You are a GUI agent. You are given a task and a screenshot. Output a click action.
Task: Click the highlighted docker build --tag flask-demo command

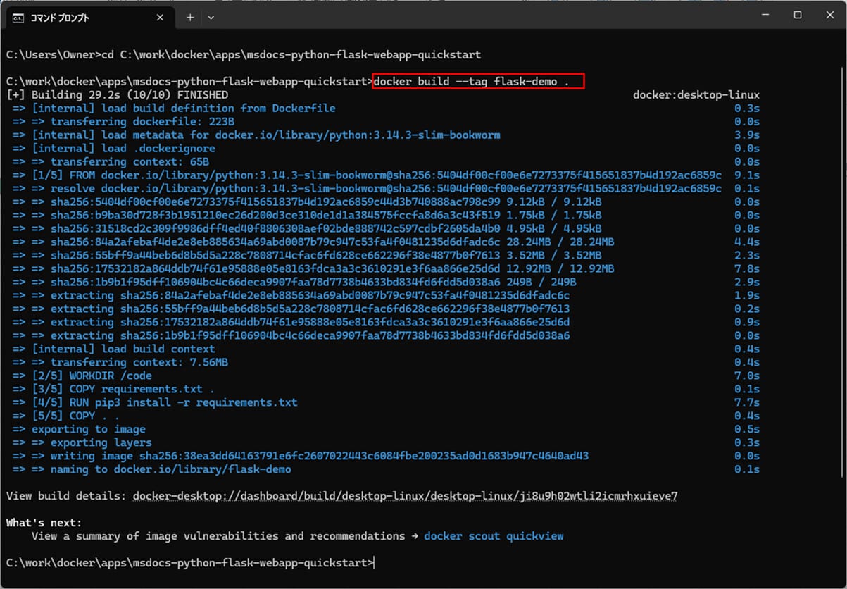(478, 82)
